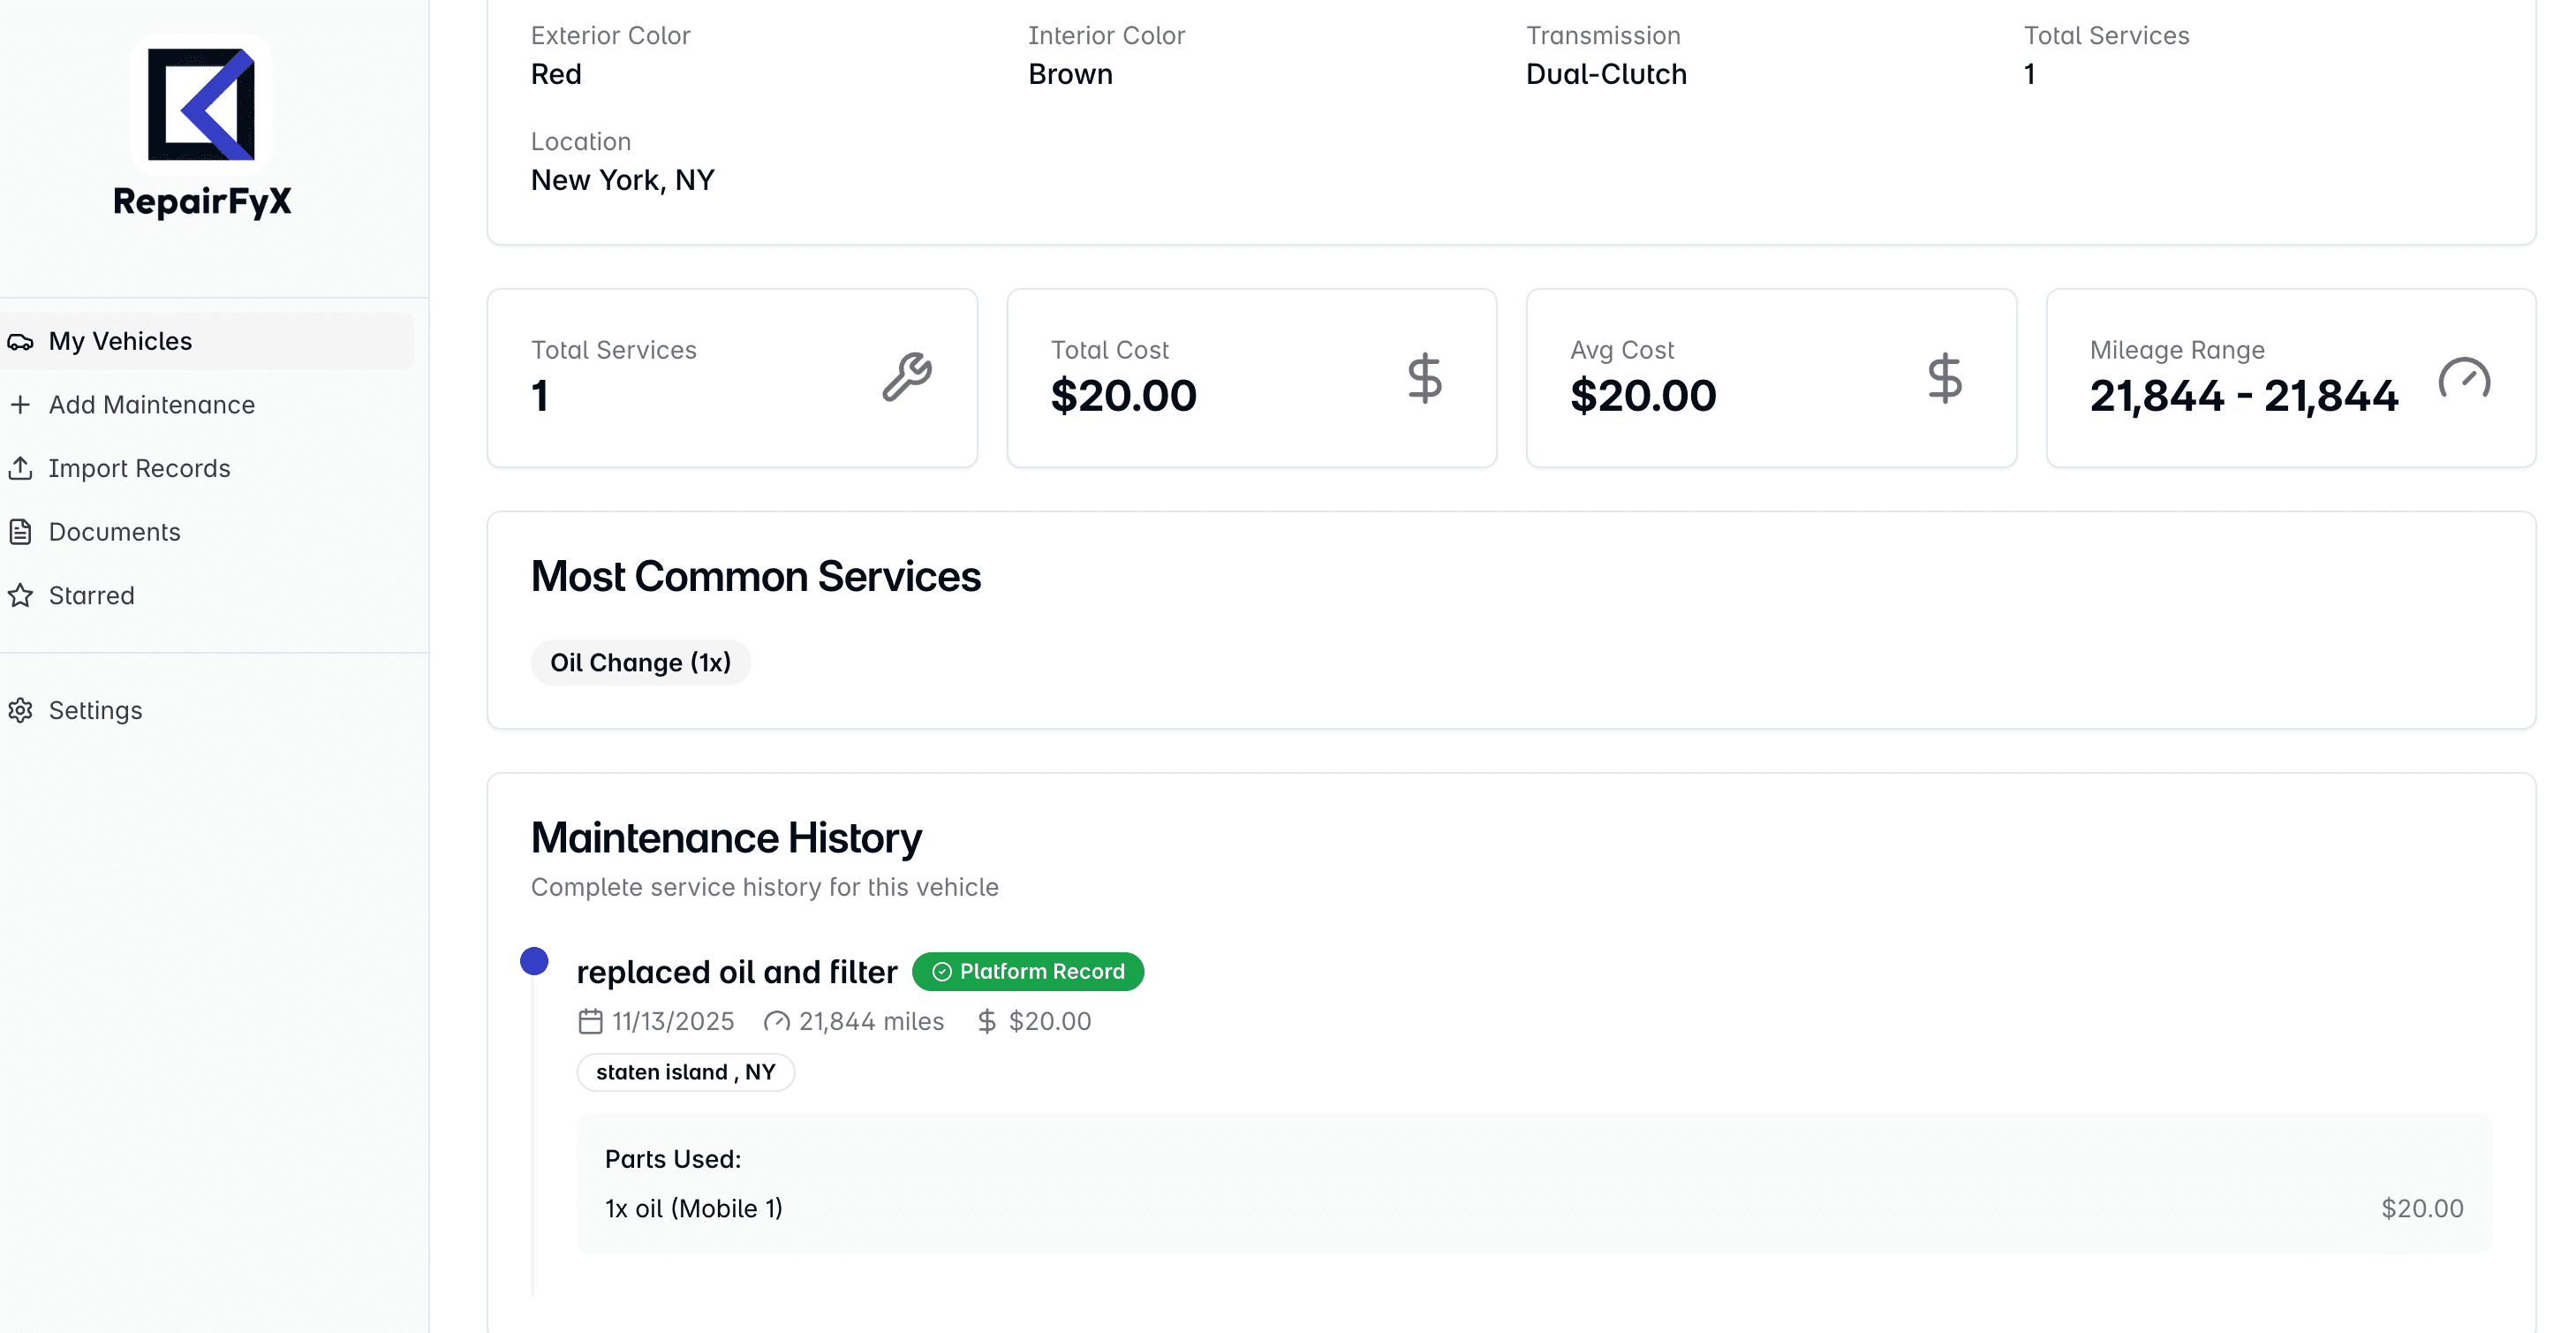The image size is (2576, 1333).
Task: Click the calendar icon next to 11/13/2025
Action: pyautogui.click(x=591, y=1021)
